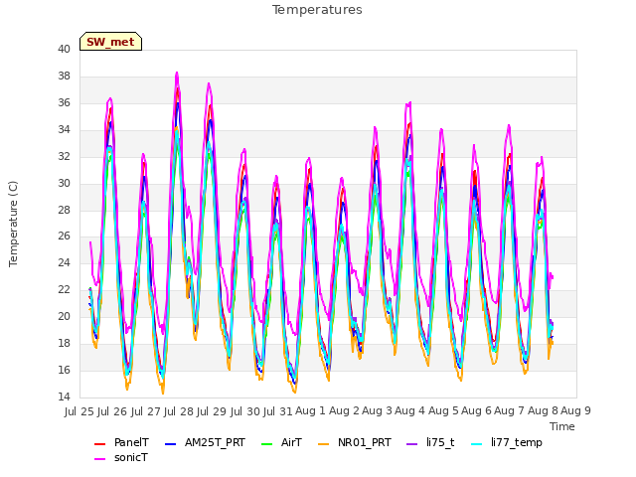Click the Jul 26 x-axis tick label
Viewport: 636px width, 477px height.
pos(112,411)
